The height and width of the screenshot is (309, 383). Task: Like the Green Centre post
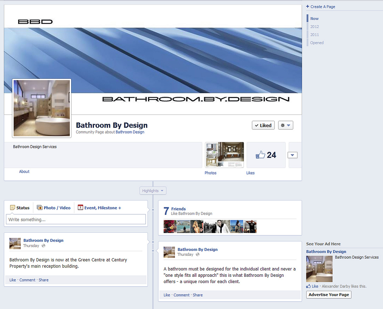(x=13, y=280)
